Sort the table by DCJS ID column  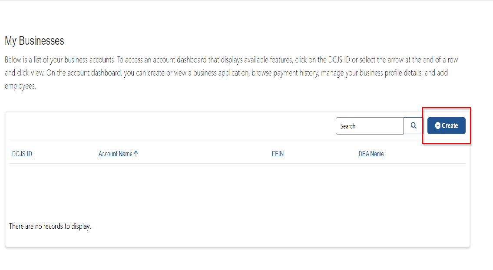pos(22,154)
